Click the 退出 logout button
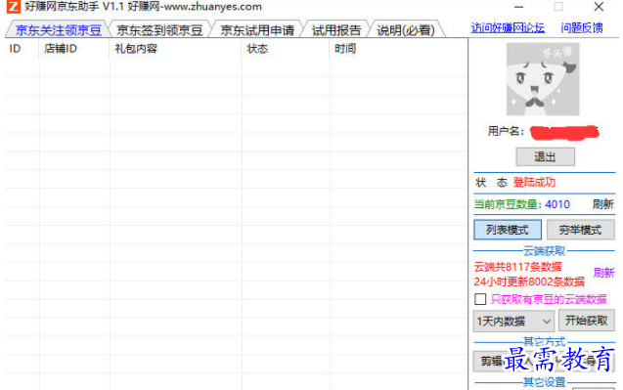623x390 pixels. point(545,156)
